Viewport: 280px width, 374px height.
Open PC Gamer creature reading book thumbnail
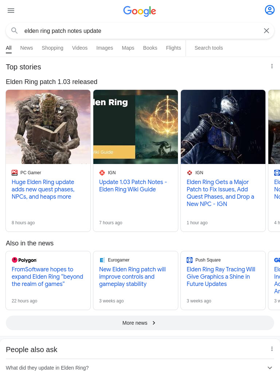pyautogui.click(x=48, y=127)
